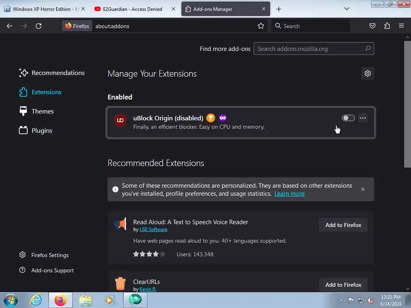Dismiss the personalized recommendations notice
Viewport: 411px width, 308px height.
coord(363,189)
